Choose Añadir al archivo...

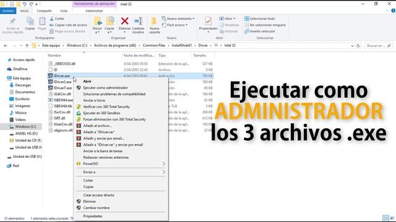click(x=98, y=126)
